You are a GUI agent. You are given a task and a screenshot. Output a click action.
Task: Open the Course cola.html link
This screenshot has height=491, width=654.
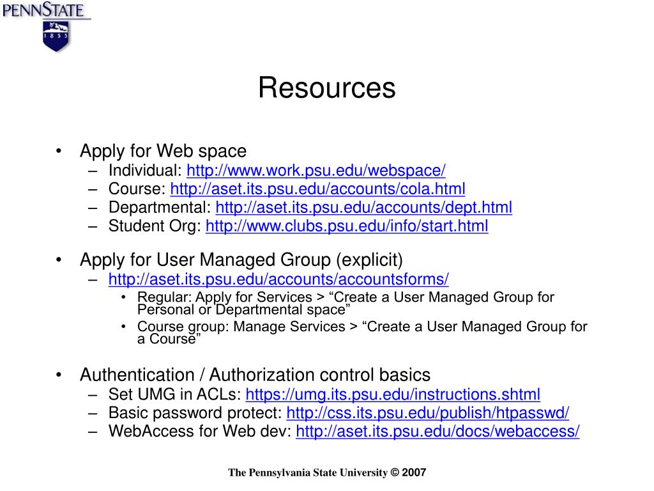coord(317,189)
